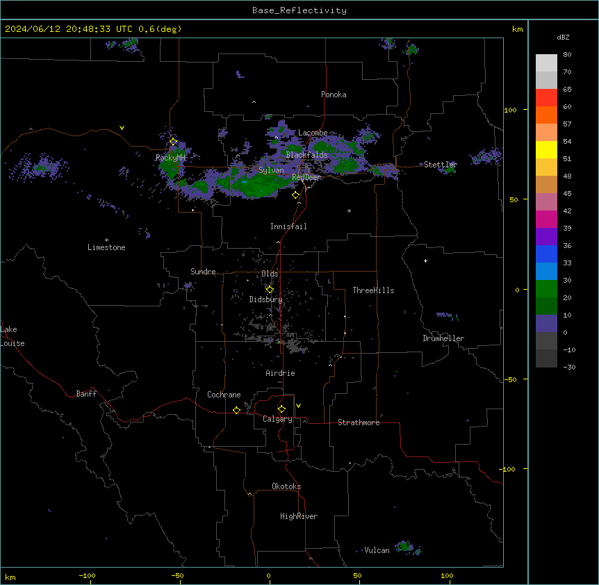Click the Vulcan label
The height and width of the screenshot is (585, 599).
pos(377,550)
